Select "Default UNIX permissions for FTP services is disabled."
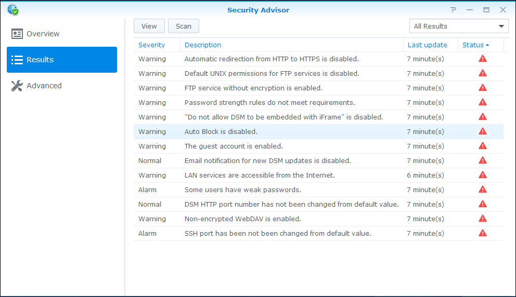Screen dimensions: 516x297 coord(272,73)
